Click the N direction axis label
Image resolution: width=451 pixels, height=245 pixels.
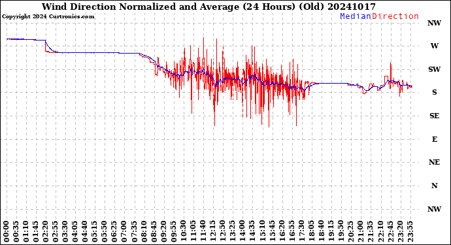tap(434, 186)
